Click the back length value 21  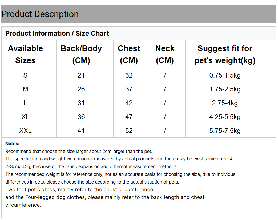81,75
